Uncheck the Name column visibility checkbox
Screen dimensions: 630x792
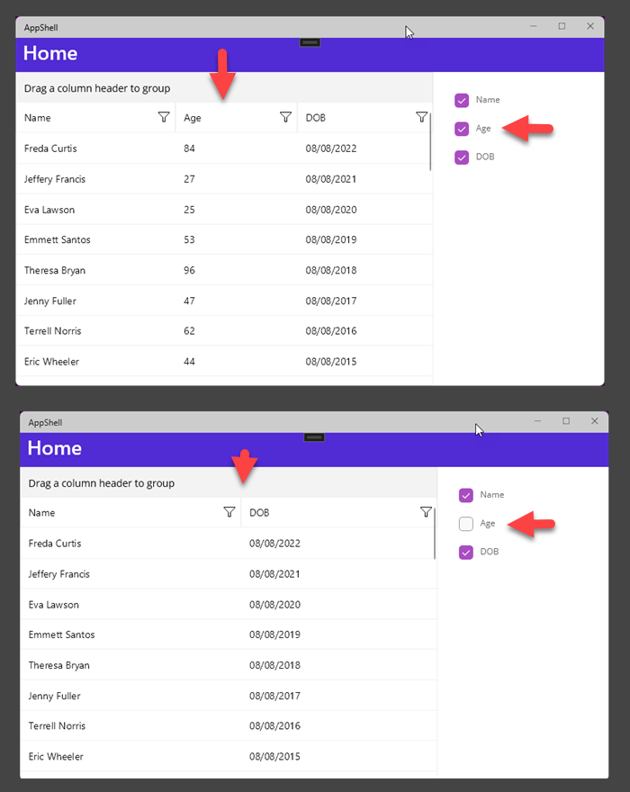coord(461,100)
